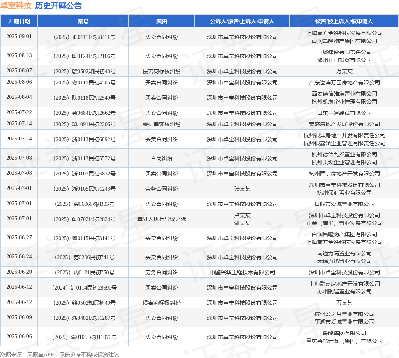Select defendant 杭州德信九乔置业有限公司
Screen dimensions: 399x358
344,154
